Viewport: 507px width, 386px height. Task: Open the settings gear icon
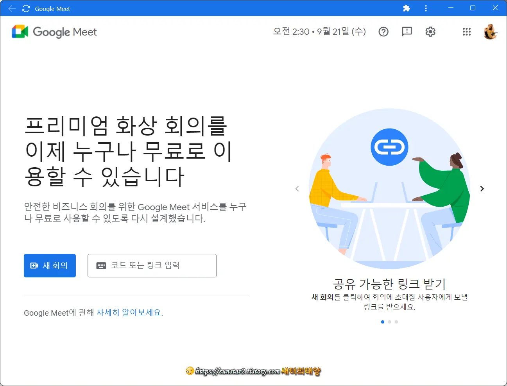click(430, 32)
